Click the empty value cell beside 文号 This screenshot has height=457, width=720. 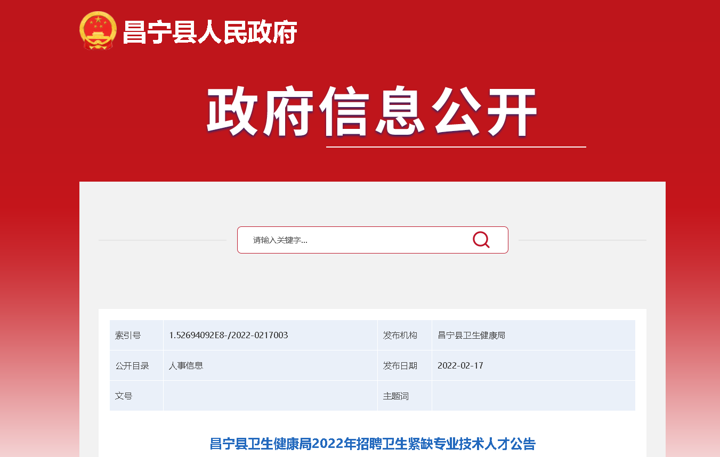click(x=270, y=396)
